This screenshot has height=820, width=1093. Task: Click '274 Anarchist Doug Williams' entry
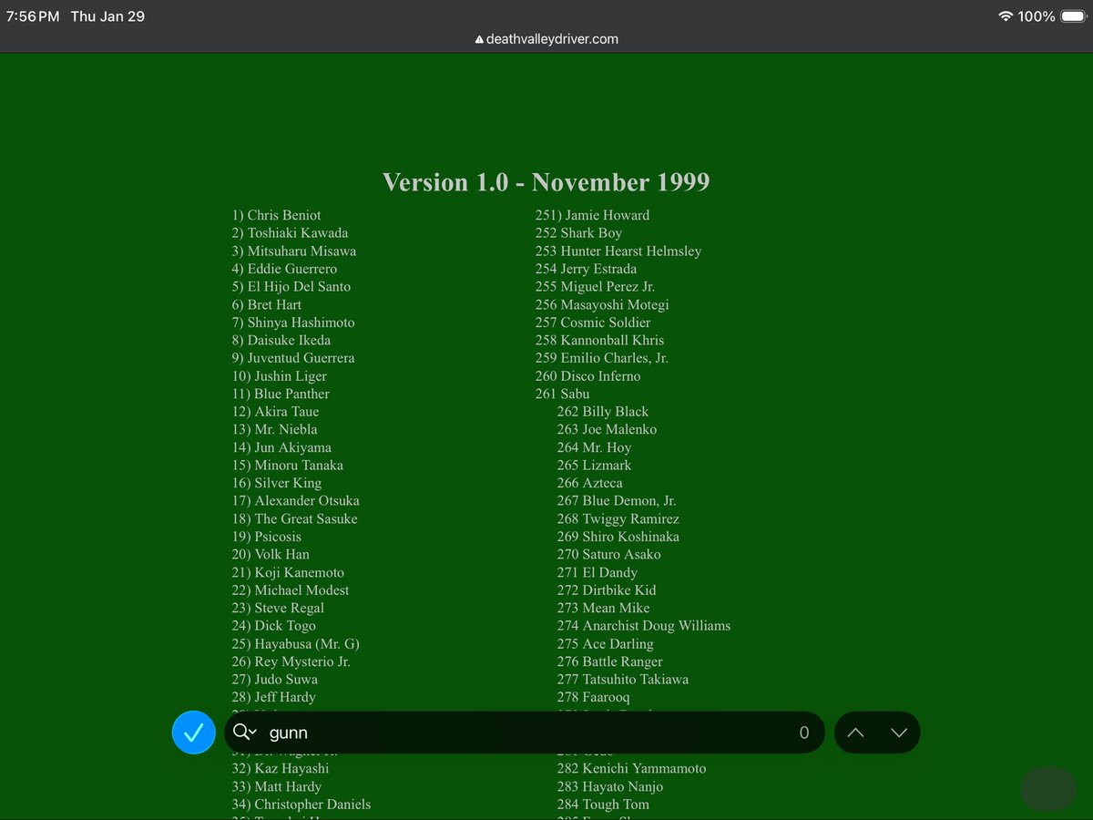tap(644, 626)
